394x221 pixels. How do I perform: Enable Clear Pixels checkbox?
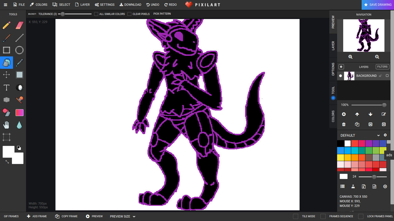tap(129, 14)
